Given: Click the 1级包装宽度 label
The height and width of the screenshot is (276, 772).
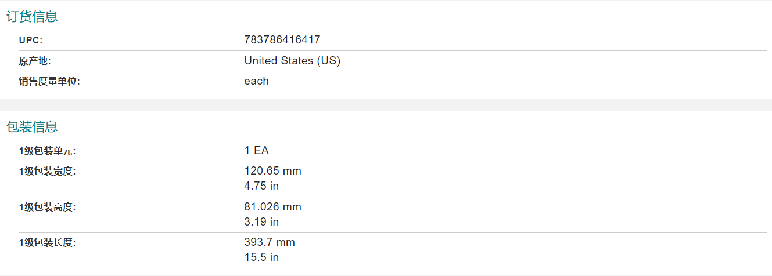Looking at the screenshot, I should [x=47, y=171].
